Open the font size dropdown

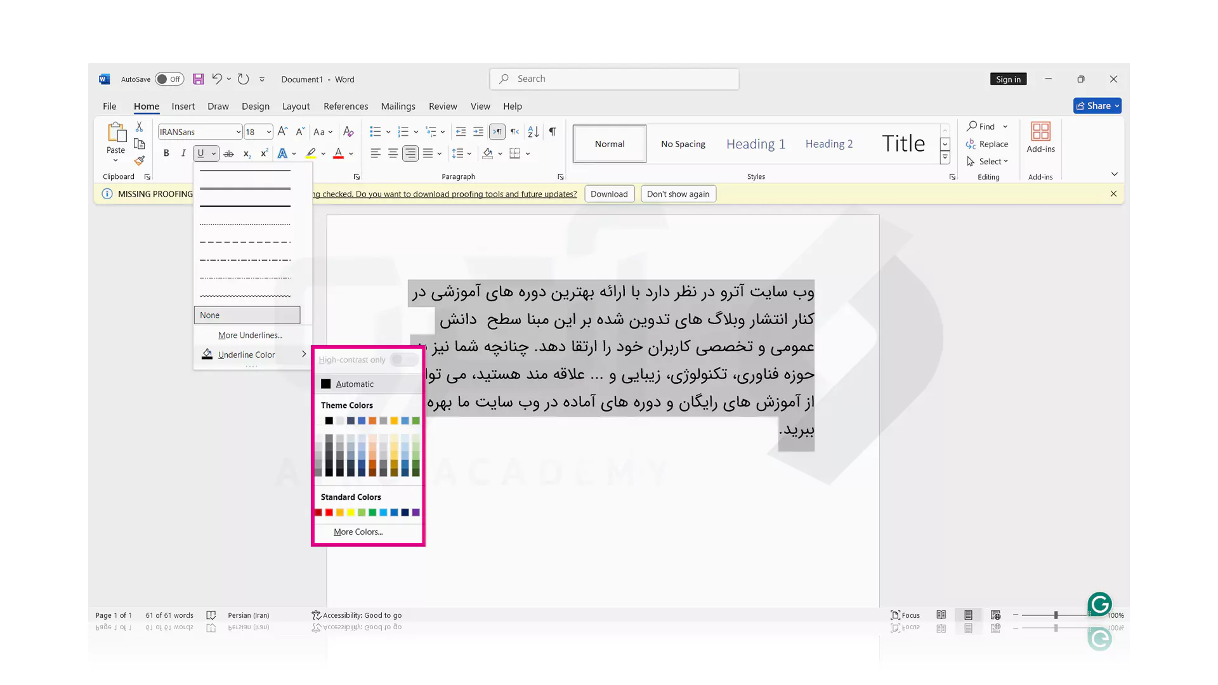click(269, 132)
